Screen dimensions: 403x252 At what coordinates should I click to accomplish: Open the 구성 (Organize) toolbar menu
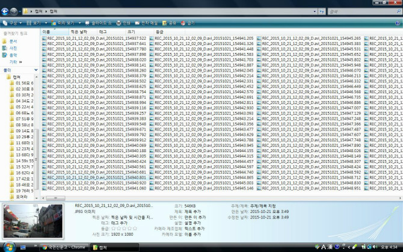13,23
